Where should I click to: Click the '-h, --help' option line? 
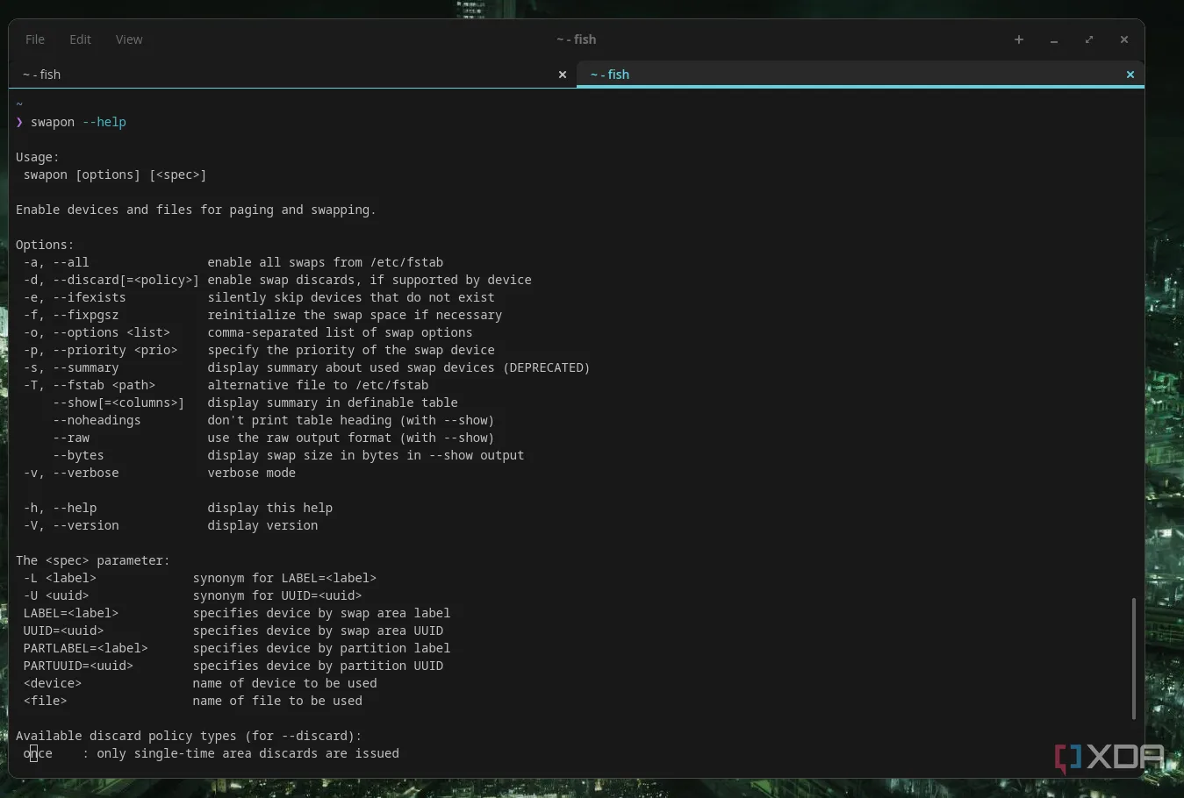[x=178, y=508]
